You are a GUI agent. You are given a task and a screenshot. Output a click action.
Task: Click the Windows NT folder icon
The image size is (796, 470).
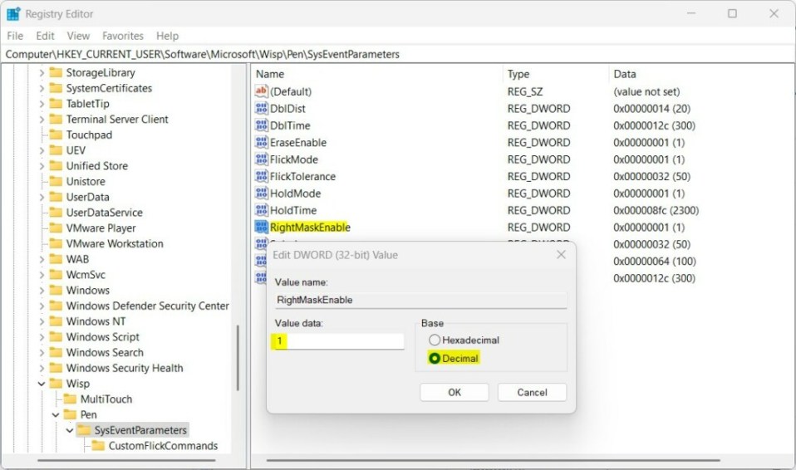(x=56, y=322)
